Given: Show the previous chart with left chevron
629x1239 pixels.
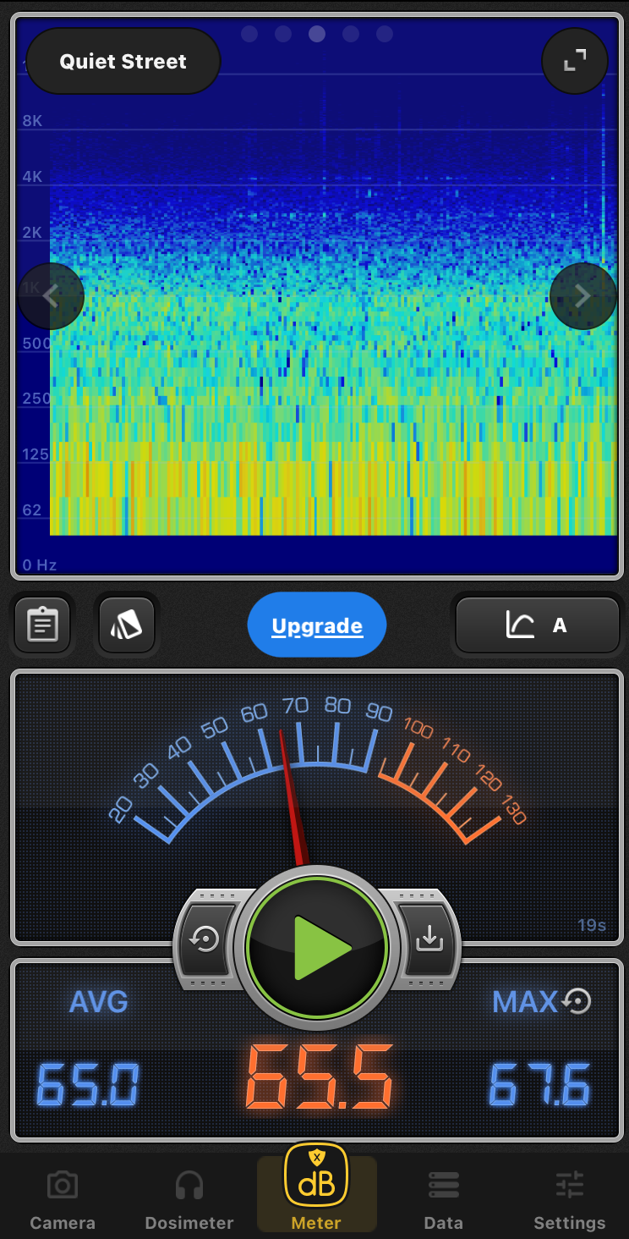Looking at the screenshot, I should (51, 296).
